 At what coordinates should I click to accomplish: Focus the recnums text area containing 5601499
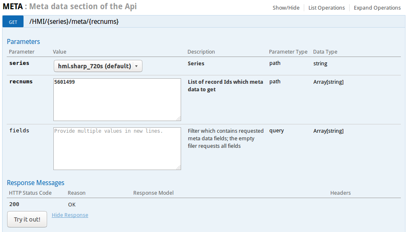117,100
